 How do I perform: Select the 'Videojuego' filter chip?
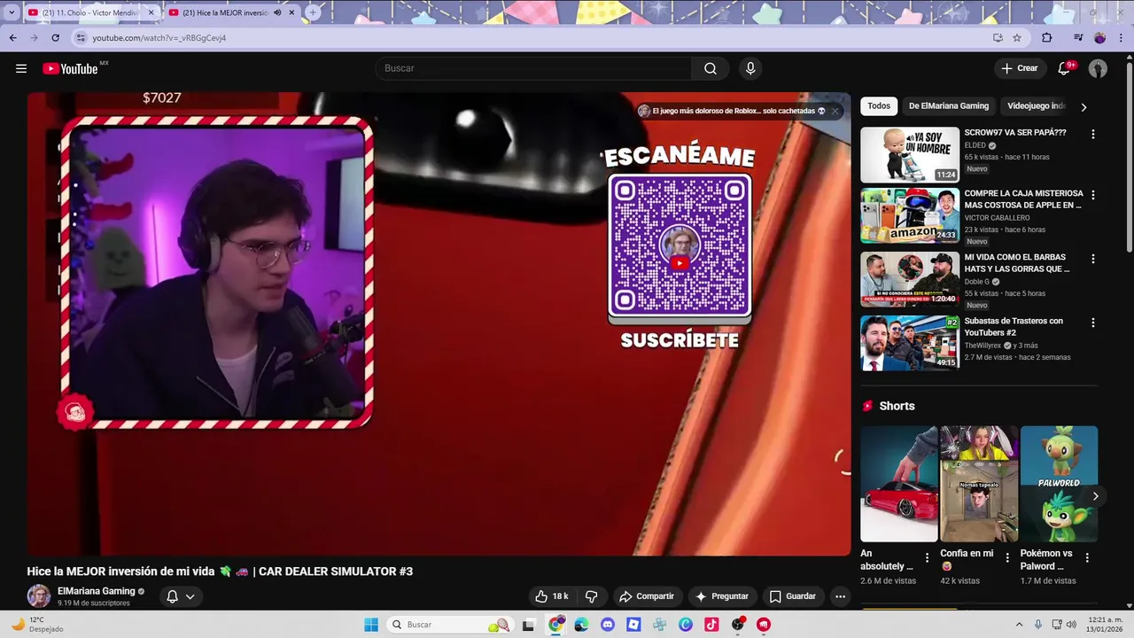click(x=1037, y=106)
